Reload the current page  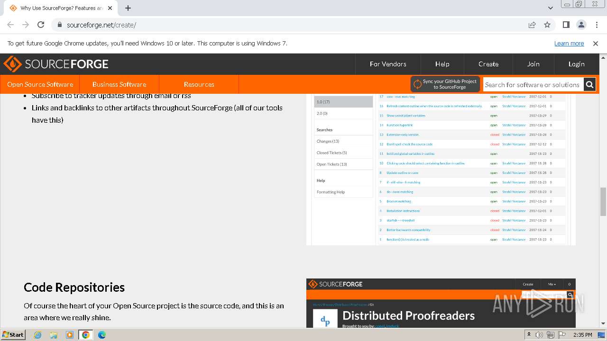pyautogui.click(x=41, y=25)
